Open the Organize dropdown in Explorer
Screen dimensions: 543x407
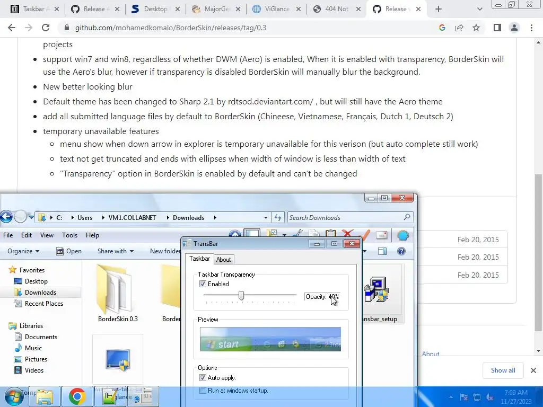(x=23, y=251)
